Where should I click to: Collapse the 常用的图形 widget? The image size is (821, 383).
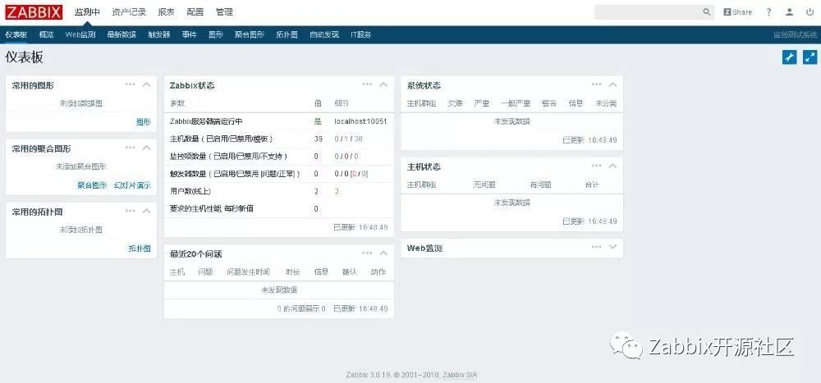tap(146, 84)
